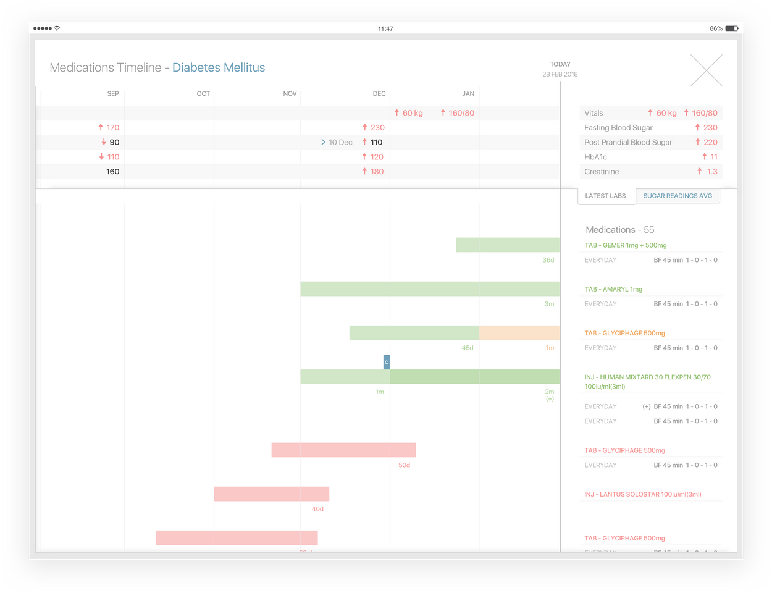Click the orange 1m Glyciphage timeline segment
The image size is (772, 593).
[519, 333]
